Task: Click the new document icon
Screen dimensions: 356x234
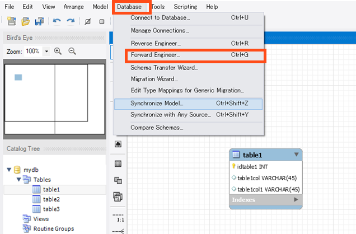Action: click(x=12, y=21)
